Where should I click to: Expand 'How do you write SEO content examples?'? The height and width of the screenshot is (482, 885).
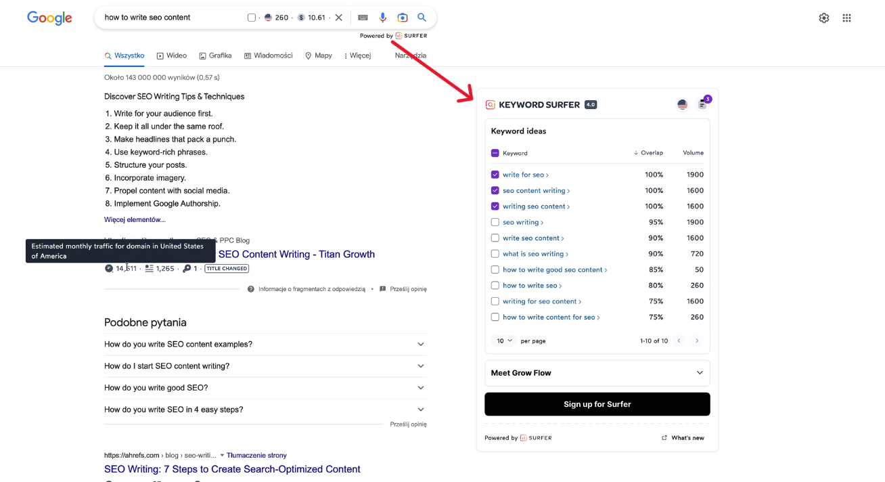click(265, 344)
